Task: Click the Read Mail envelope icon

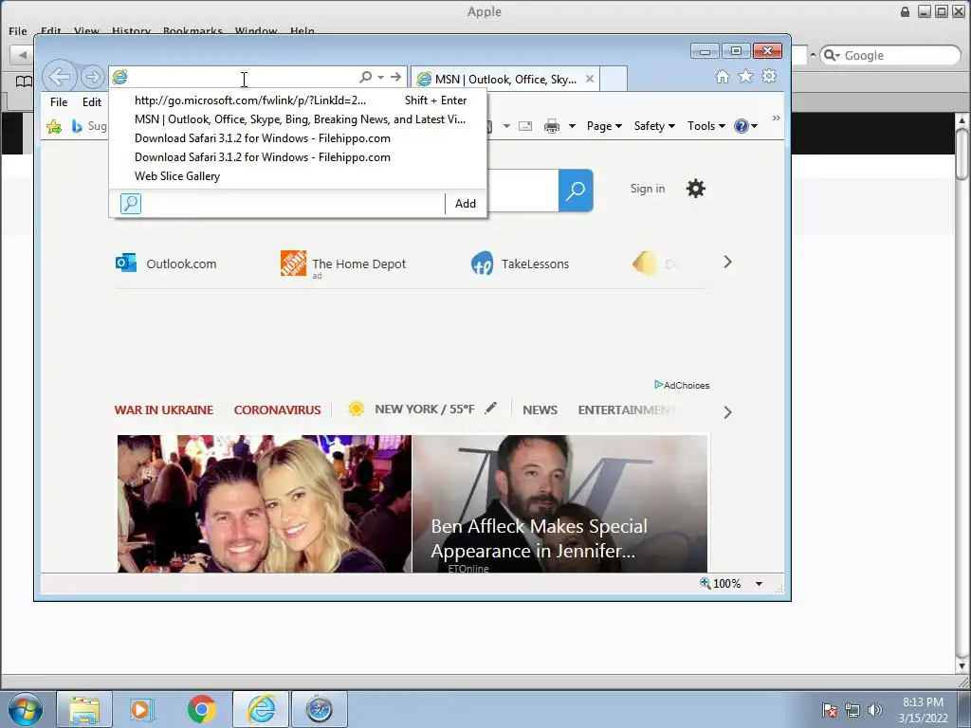Action: click(525, 126)
